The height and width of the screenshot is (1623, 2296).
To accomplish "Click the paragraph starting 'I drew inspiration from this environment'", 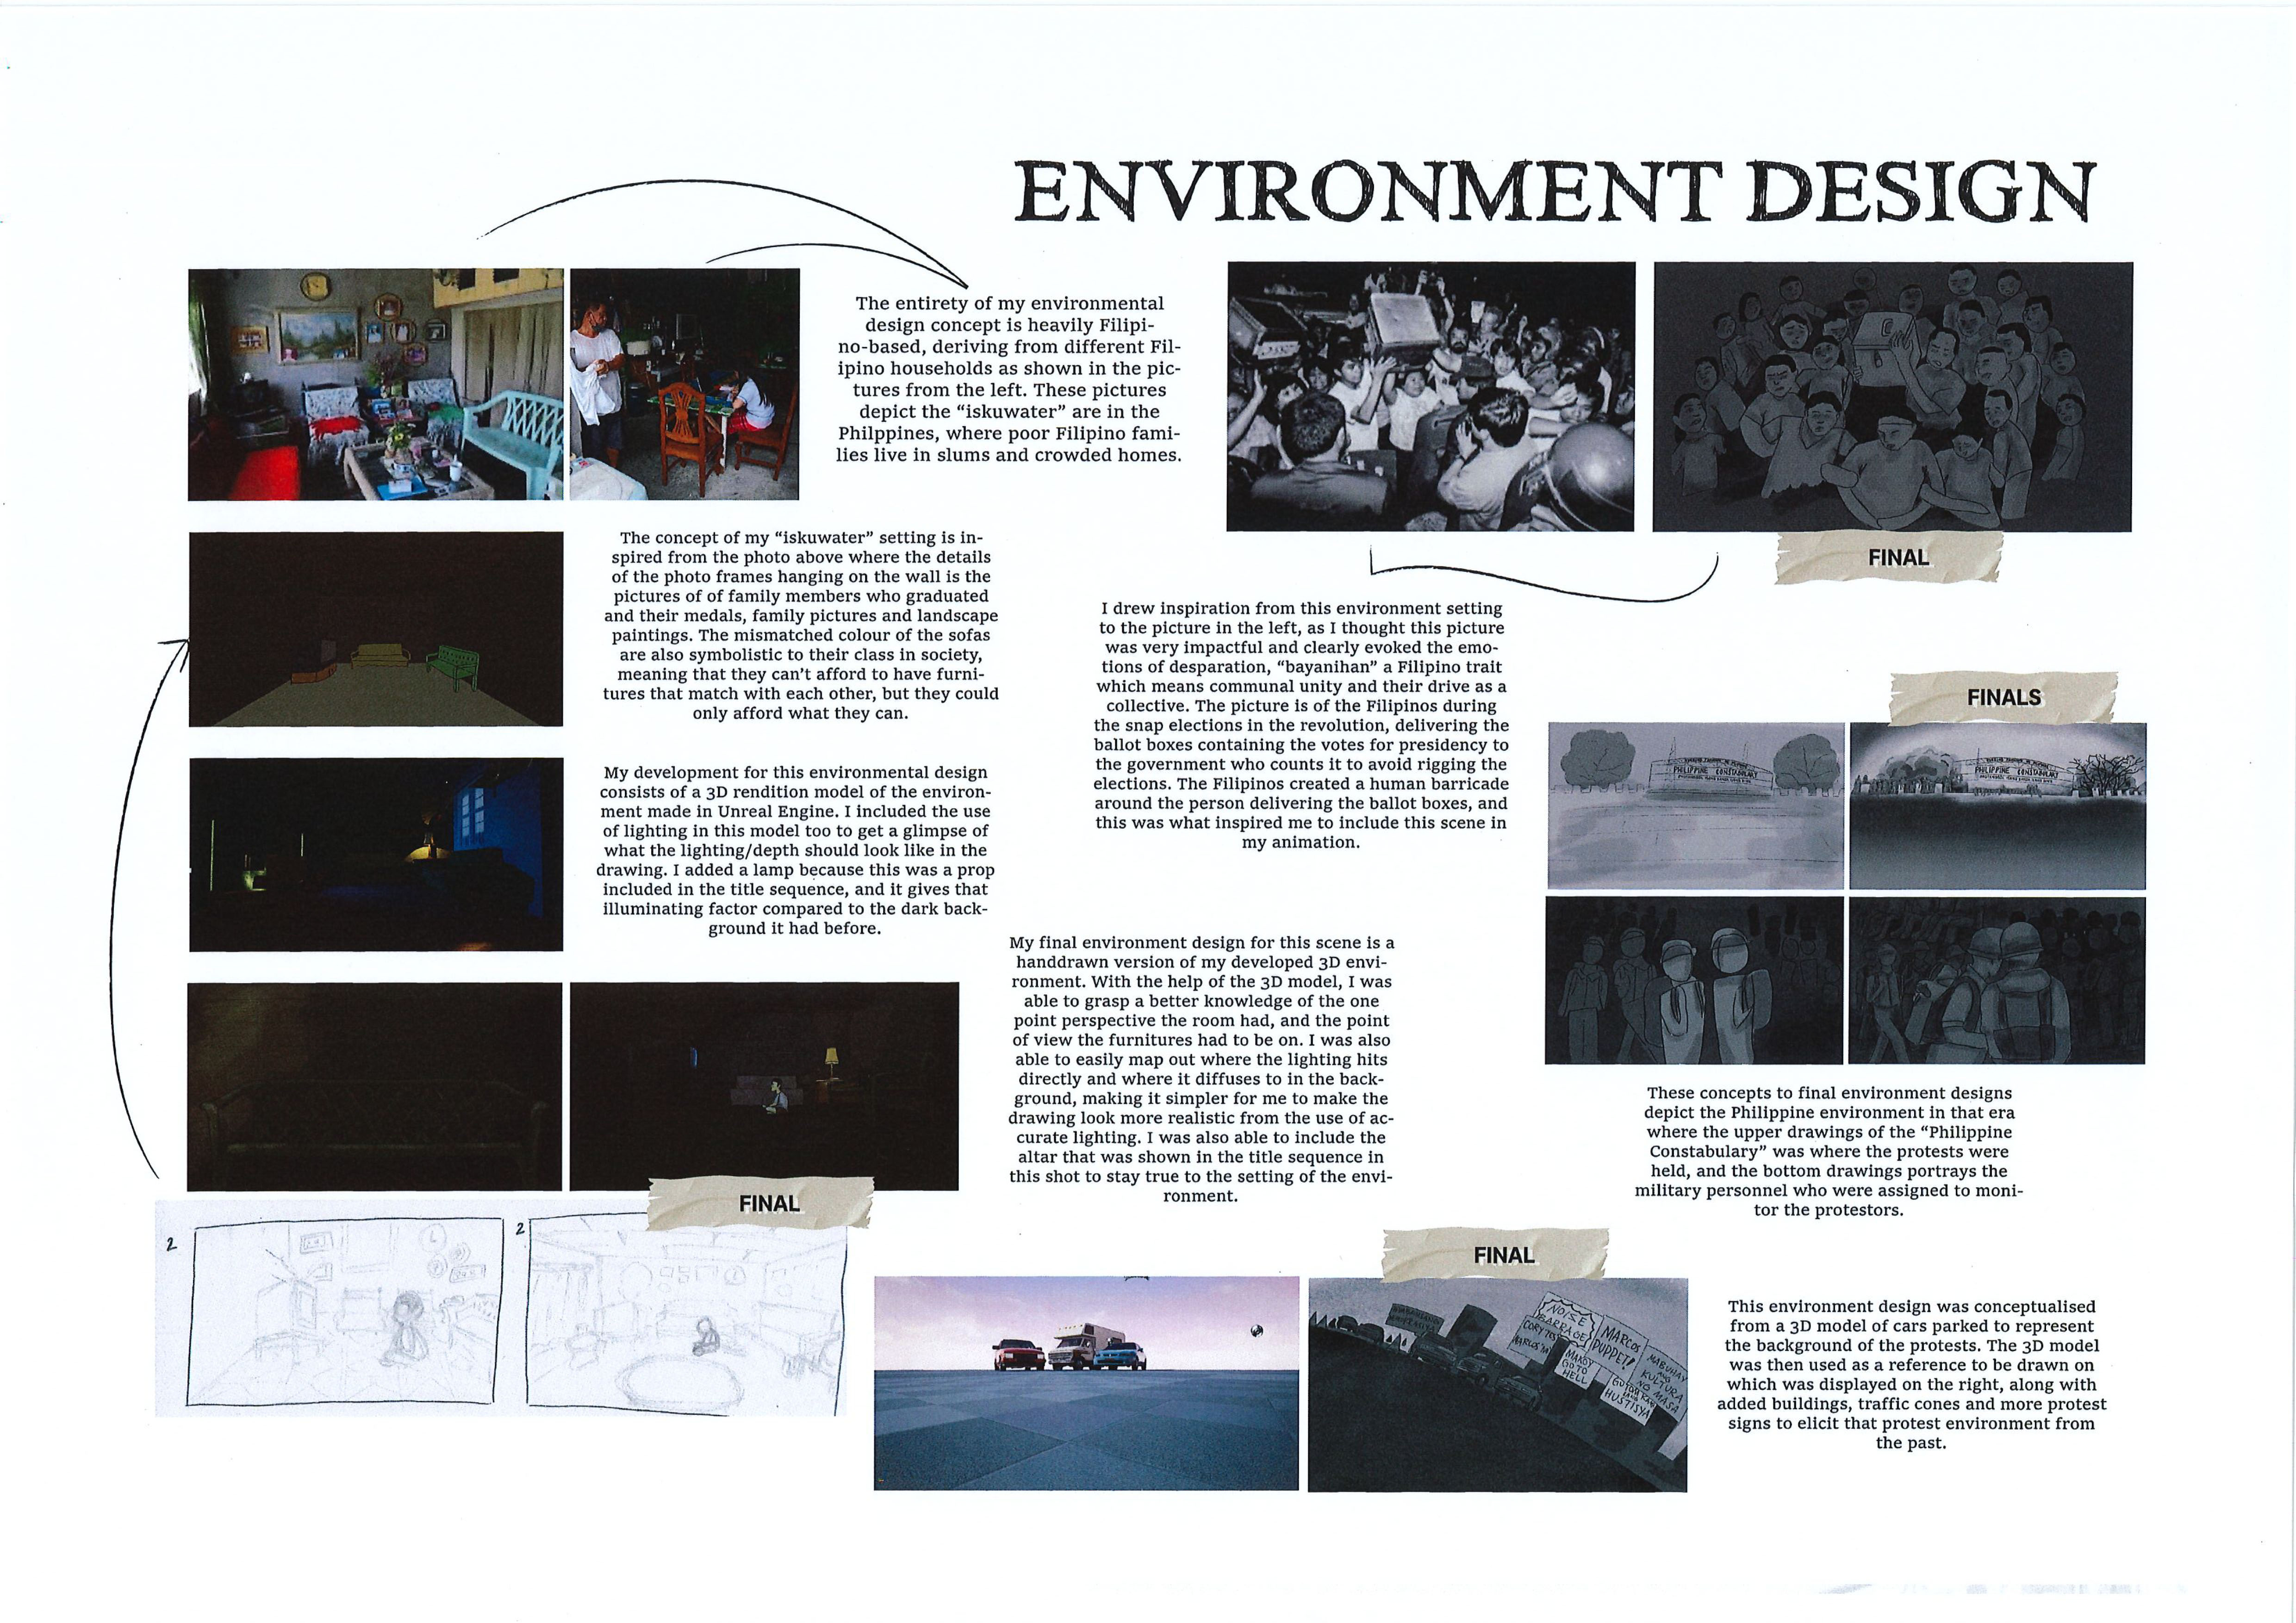I will pyautogui.click(x=1301, y=725).
